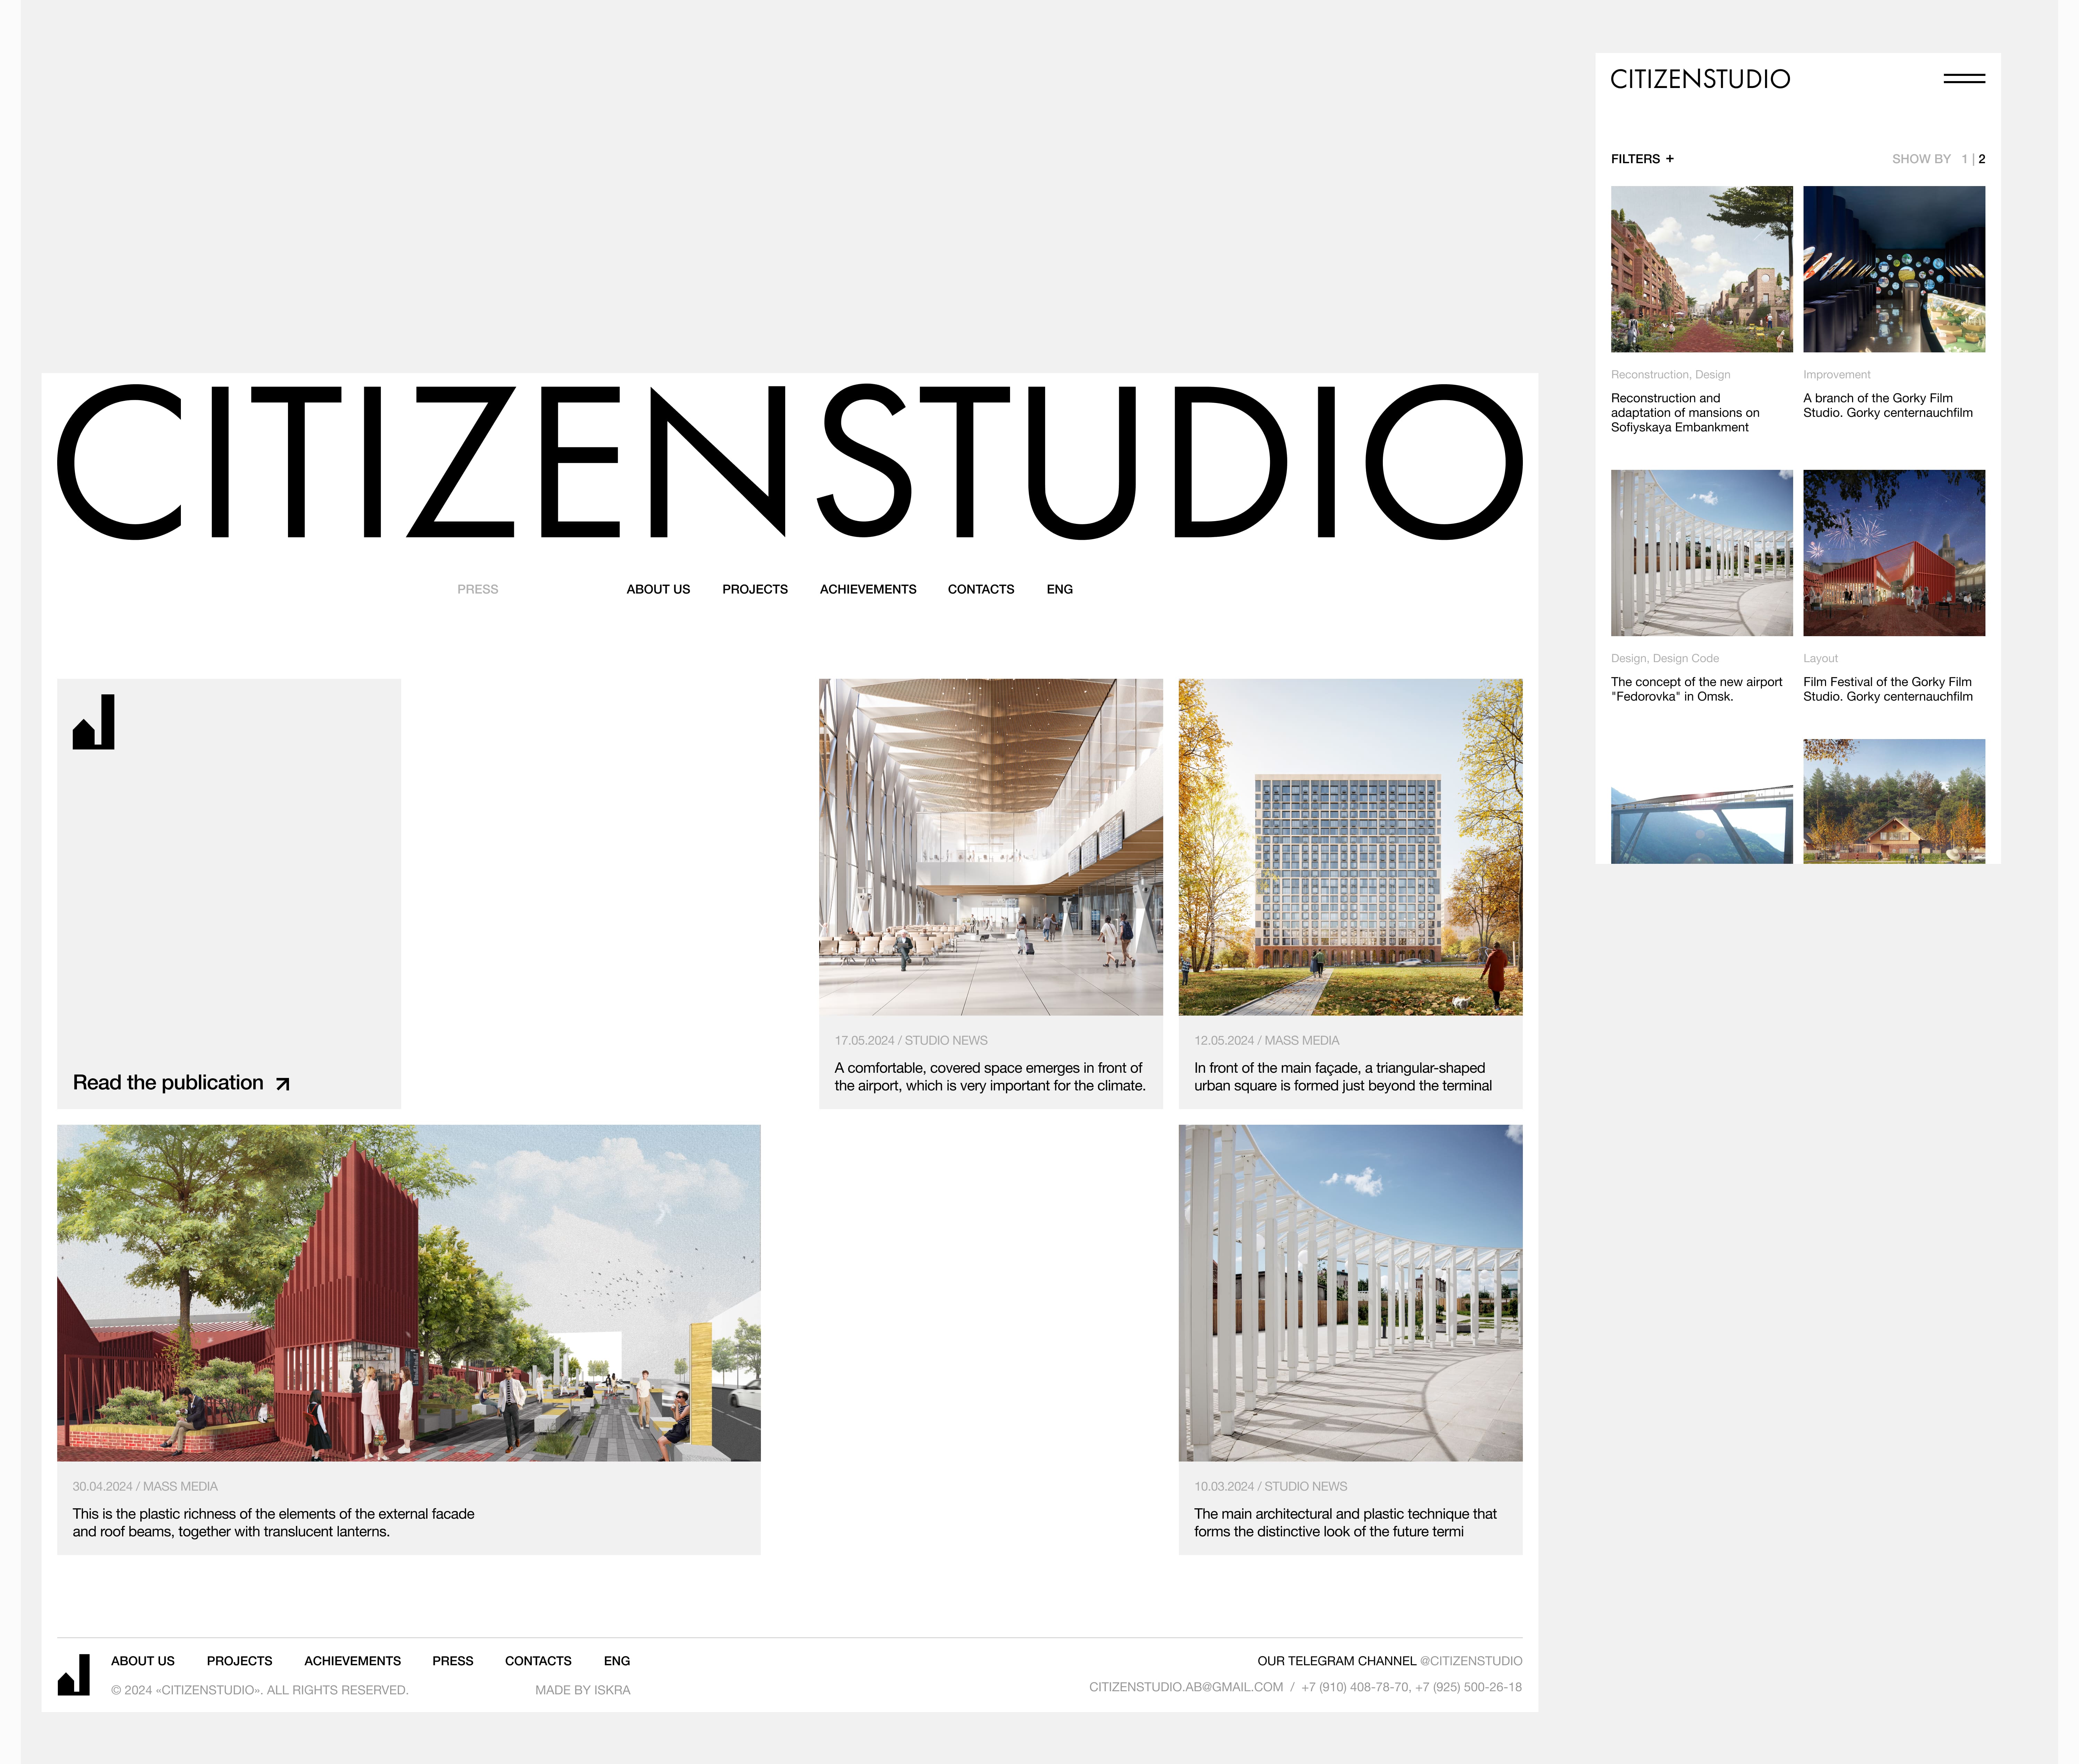2079x1764 pixels.
Task: Open CONTACTS in the footer menu
Action: pyautogui.click(x=538, y=1661)
